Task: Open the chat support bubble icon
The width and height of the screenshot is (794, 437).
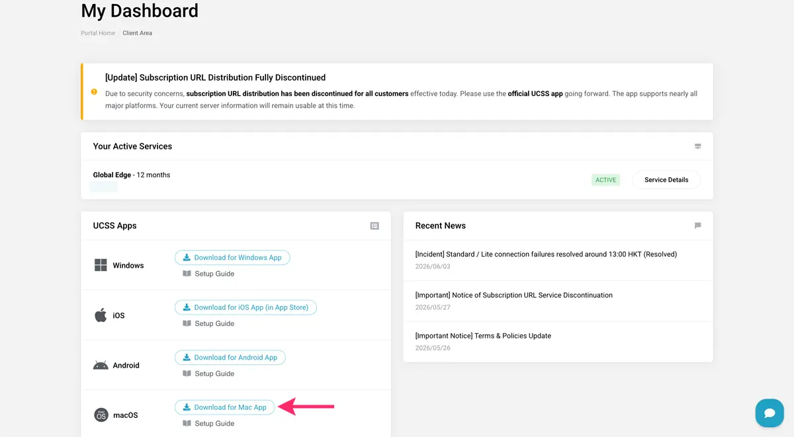Action: pyautogui.click(x=770, y=413)
